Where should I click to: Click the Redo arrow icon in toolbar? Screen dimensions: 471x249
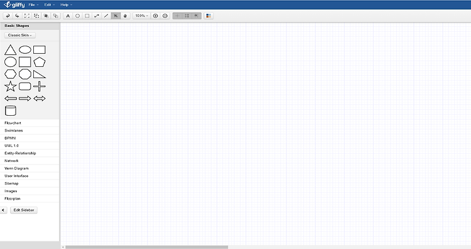pos(17,16)
